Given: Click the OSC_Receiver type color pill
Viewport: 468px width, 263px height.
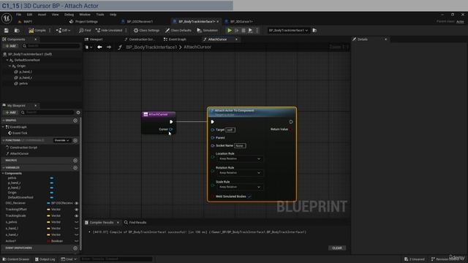Looking at the screenshot, I should 48,203.
